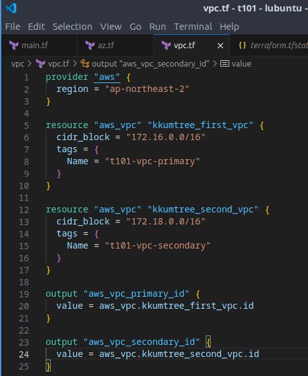Click the output symbol icon in breadcrumb
Screen dimensions: 308x376
(x=85, y=64)
